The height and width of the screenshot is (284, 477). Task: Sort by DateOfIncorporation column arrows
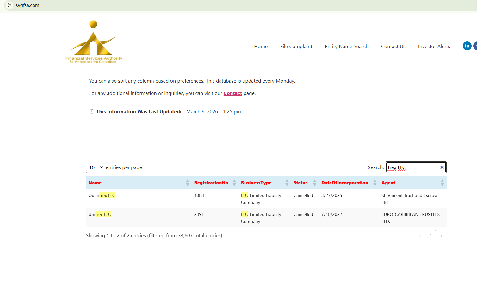tap(375, 183)
